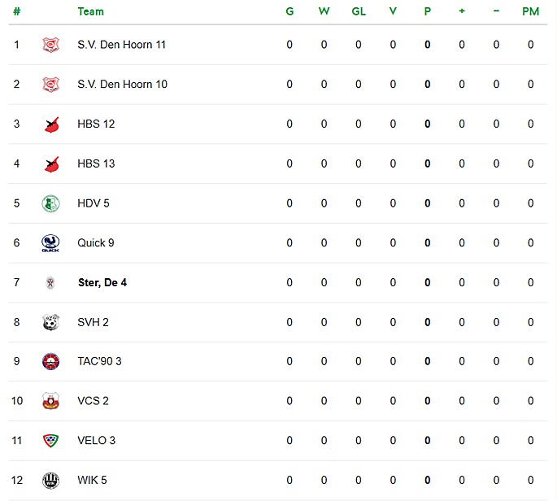
Task: Click the Quick 9 rooster logo
Action: click(x=50, y=243)
